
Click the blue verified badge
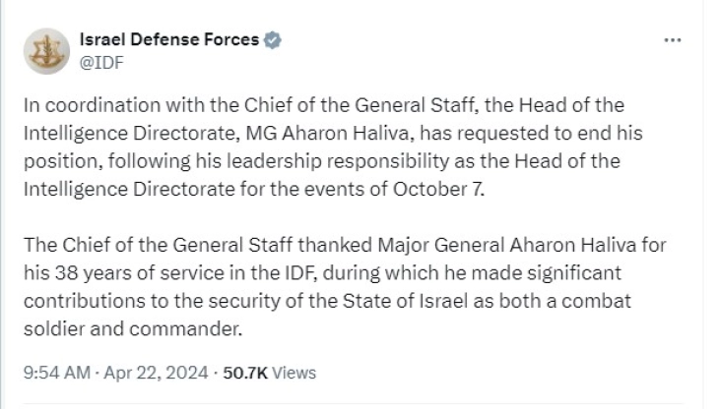pyautogui.click(x=273, y=40)
